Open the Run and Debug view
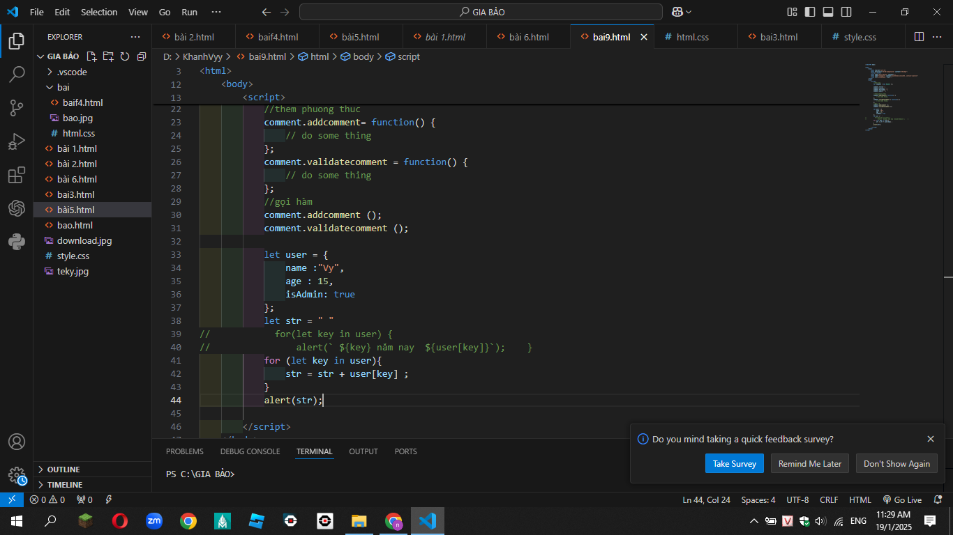Viewport: 953px width, 535px height. (17, 141)
